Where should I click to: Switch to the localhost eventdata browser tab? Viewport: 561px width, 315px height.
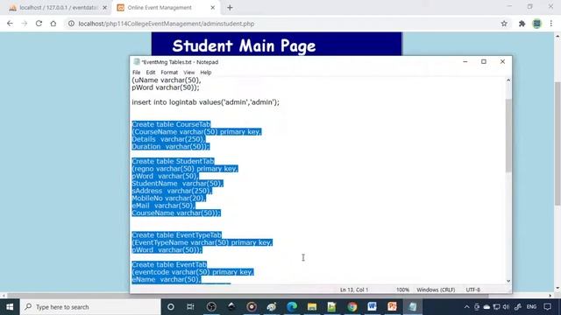tap(57, 8)
